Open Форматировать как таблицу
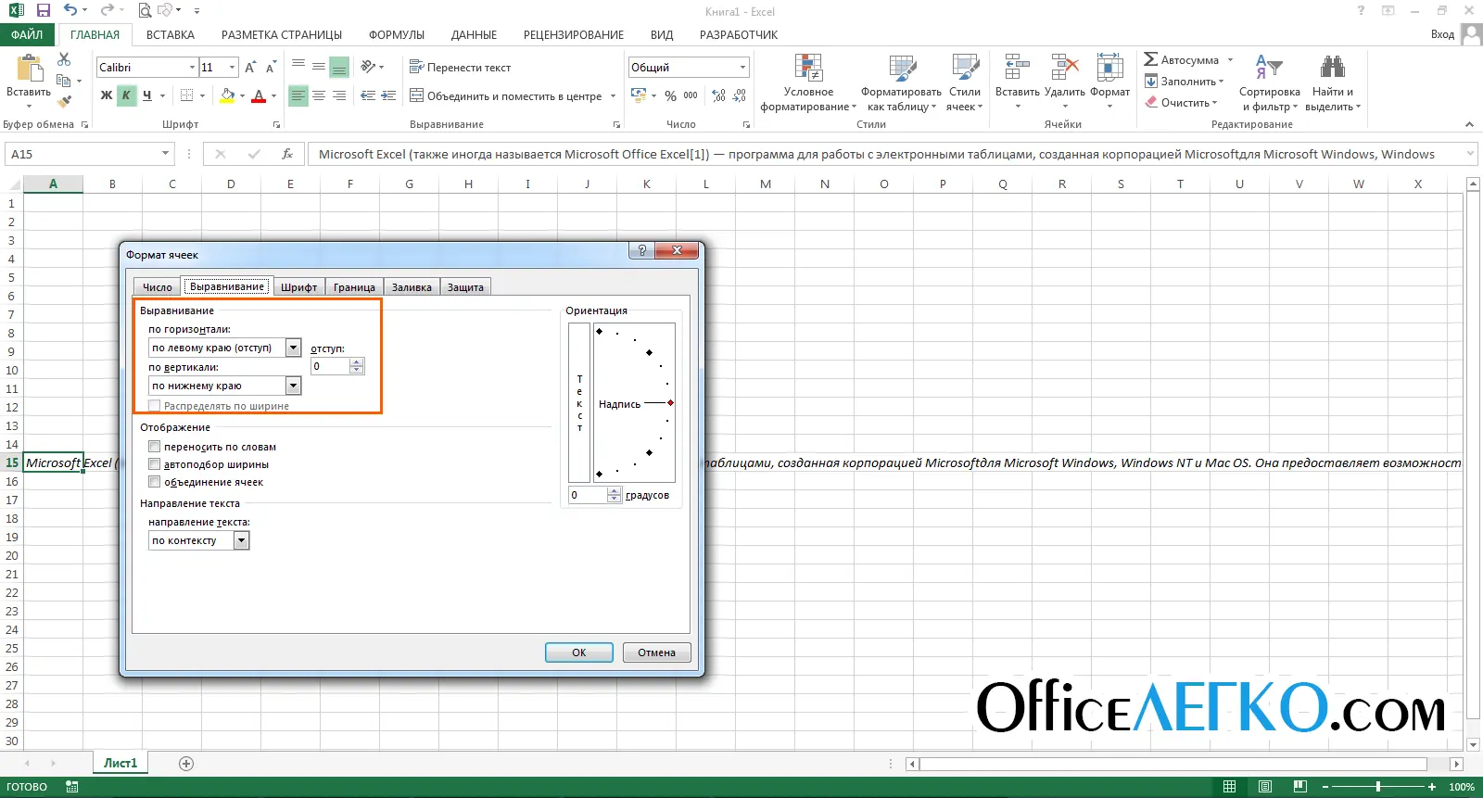This screenshot has width=1483, height=798. [901, 82]
